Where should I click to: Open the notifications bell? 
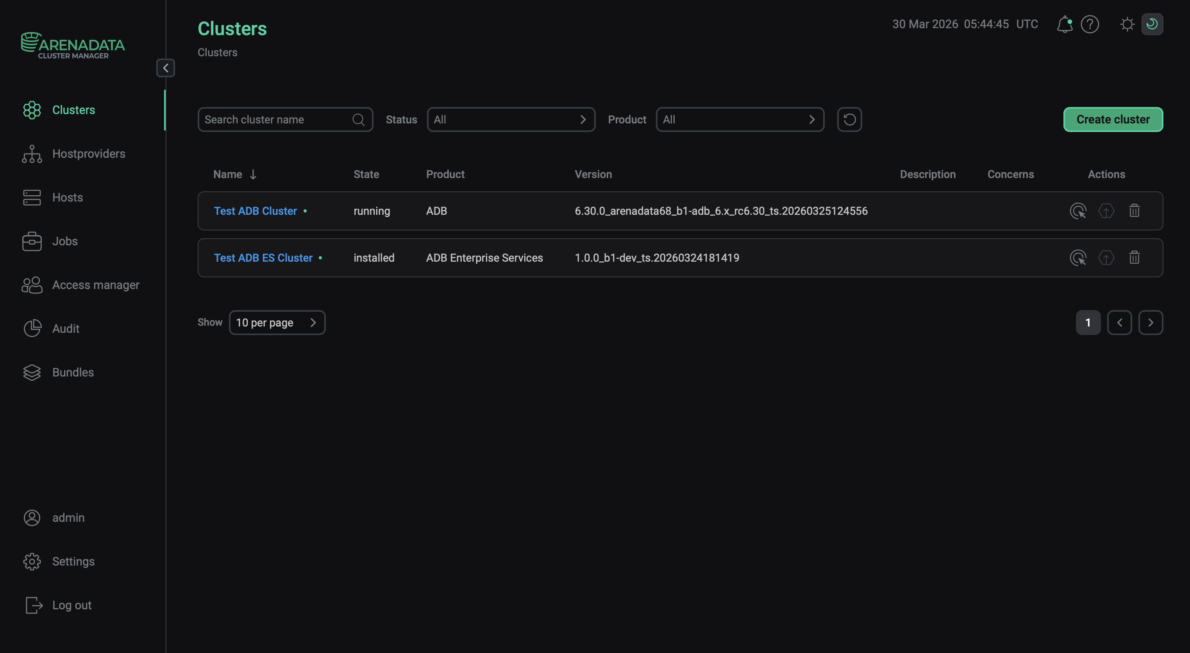(1064, 25)
